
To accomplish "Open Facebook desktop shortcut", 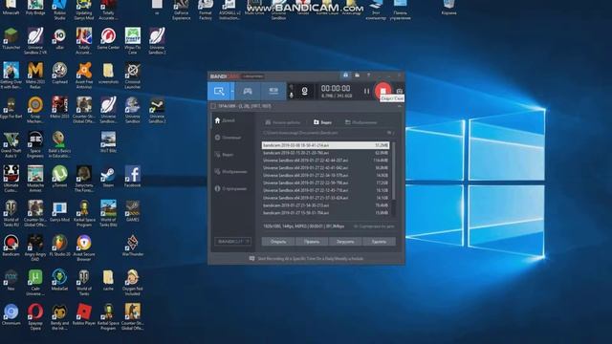I will click(x=133, y=177).
